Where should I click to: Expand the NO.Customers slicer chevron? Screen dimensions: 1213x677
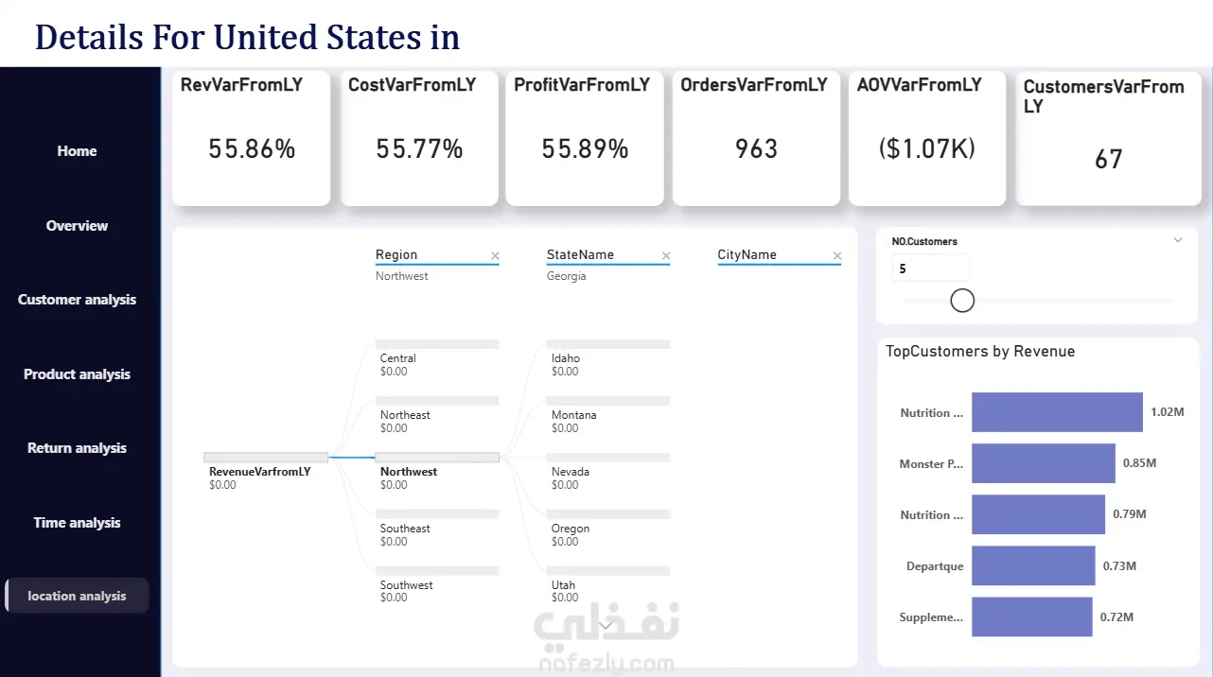coord(1178,240)
